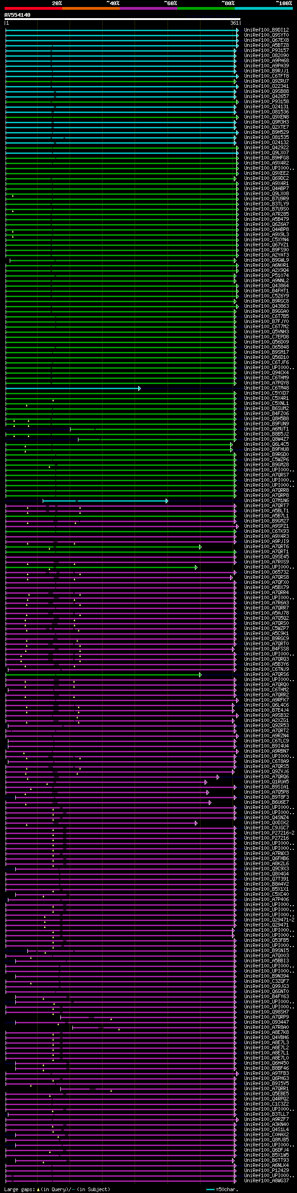Select hit label UniRef100_Q7T391
This screenshot has width=297, height=1193.
click(266, 879)
